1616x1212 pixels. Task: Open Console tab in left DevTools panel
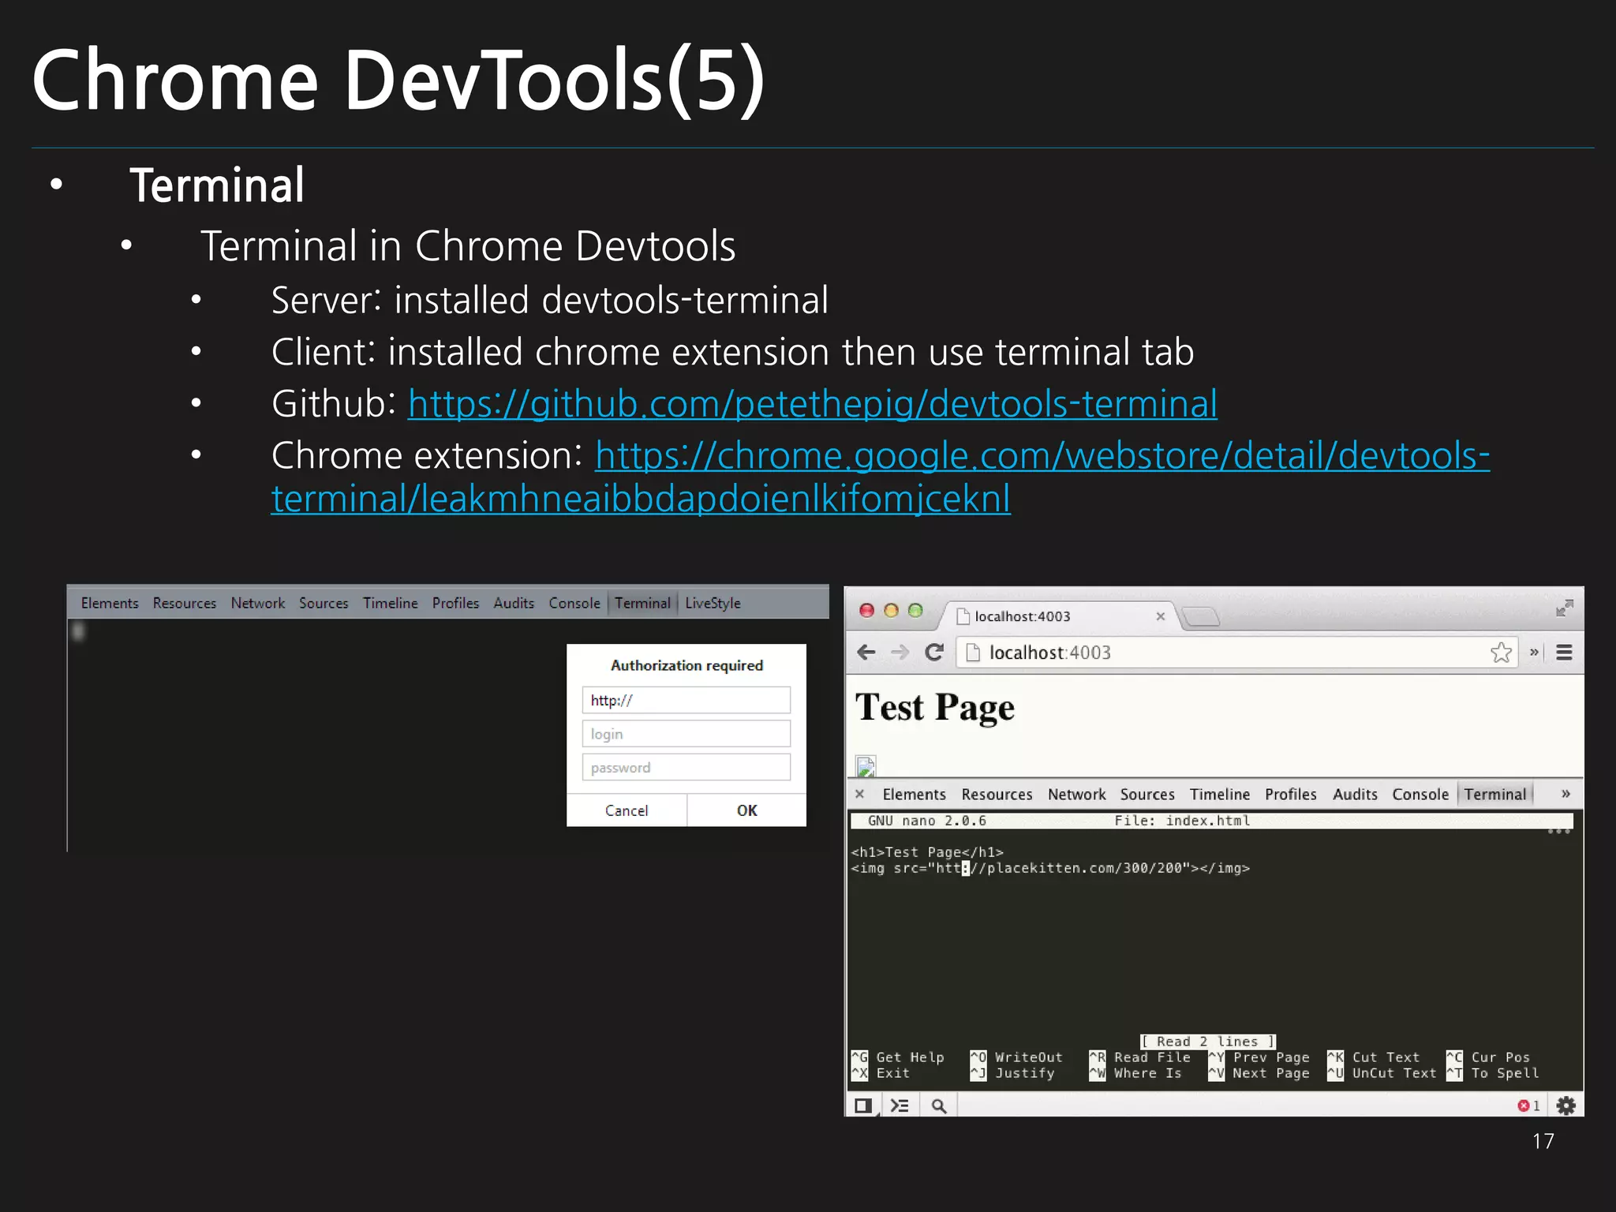click(574, 603)
